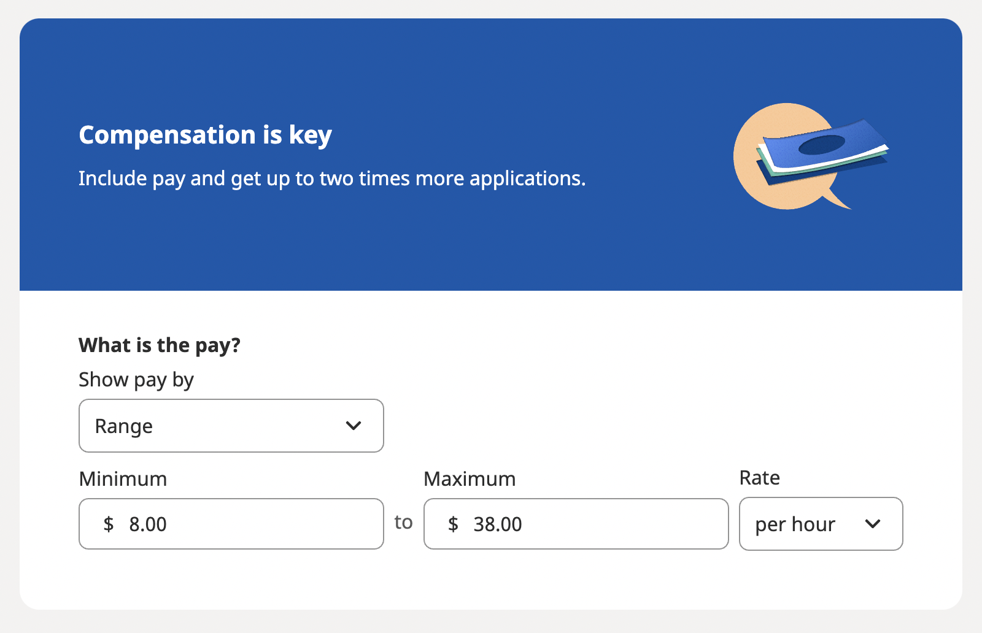Screen dimensions: 982x633
Task: Focus the Minimum pay input field
Action: pyautogui.click(x=231, y=524)
